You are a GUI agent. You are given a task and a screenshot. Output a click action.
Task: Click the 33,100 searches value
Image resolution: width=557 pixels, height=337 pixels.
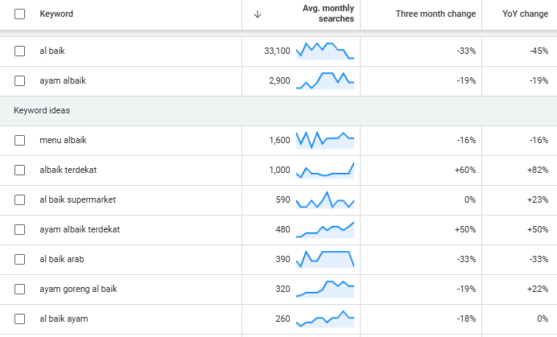click(277, 51)
